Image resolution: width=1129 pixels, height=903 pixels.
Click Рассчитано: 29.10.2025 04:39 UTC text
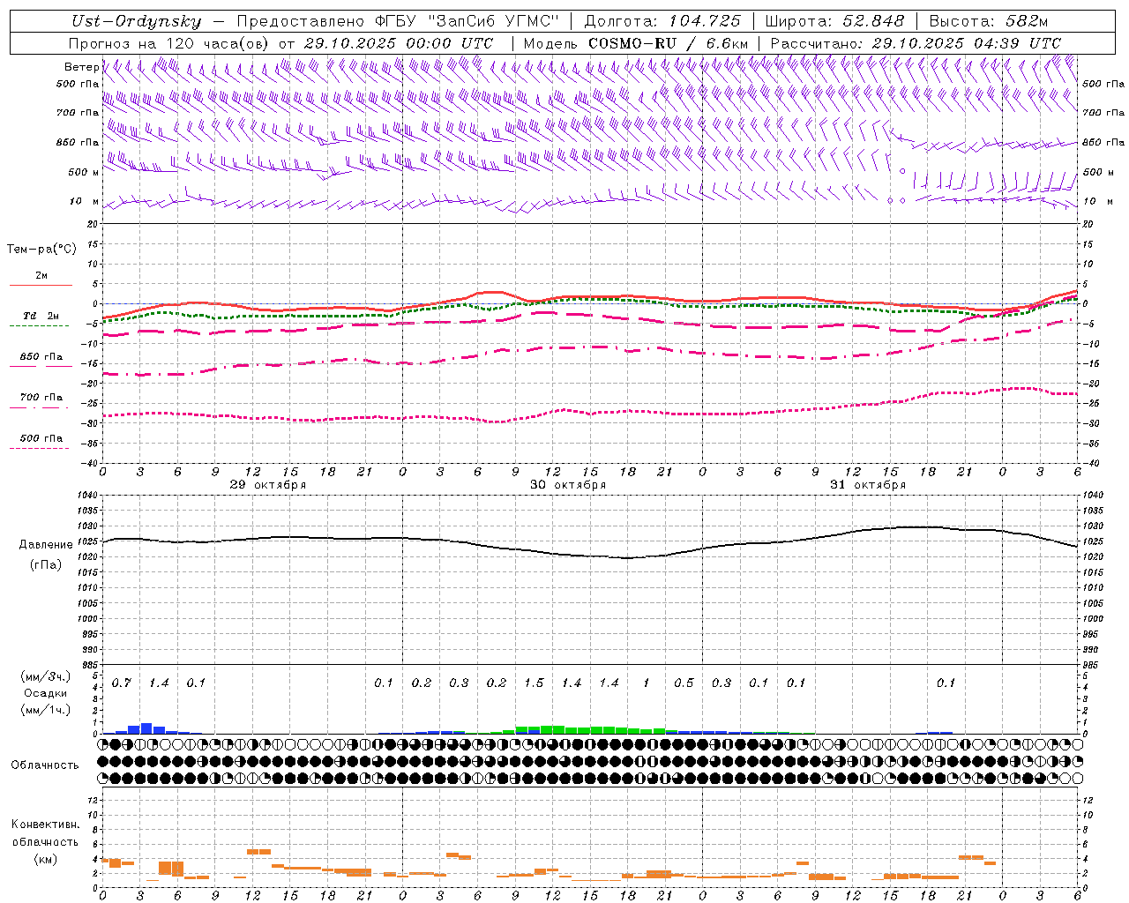point(916,43)
